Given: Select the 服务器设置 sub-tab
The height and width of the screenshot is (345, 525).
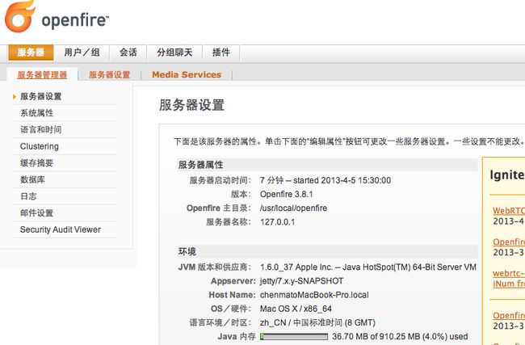Looking at the screenshot, I should click(x=110, y=74).
